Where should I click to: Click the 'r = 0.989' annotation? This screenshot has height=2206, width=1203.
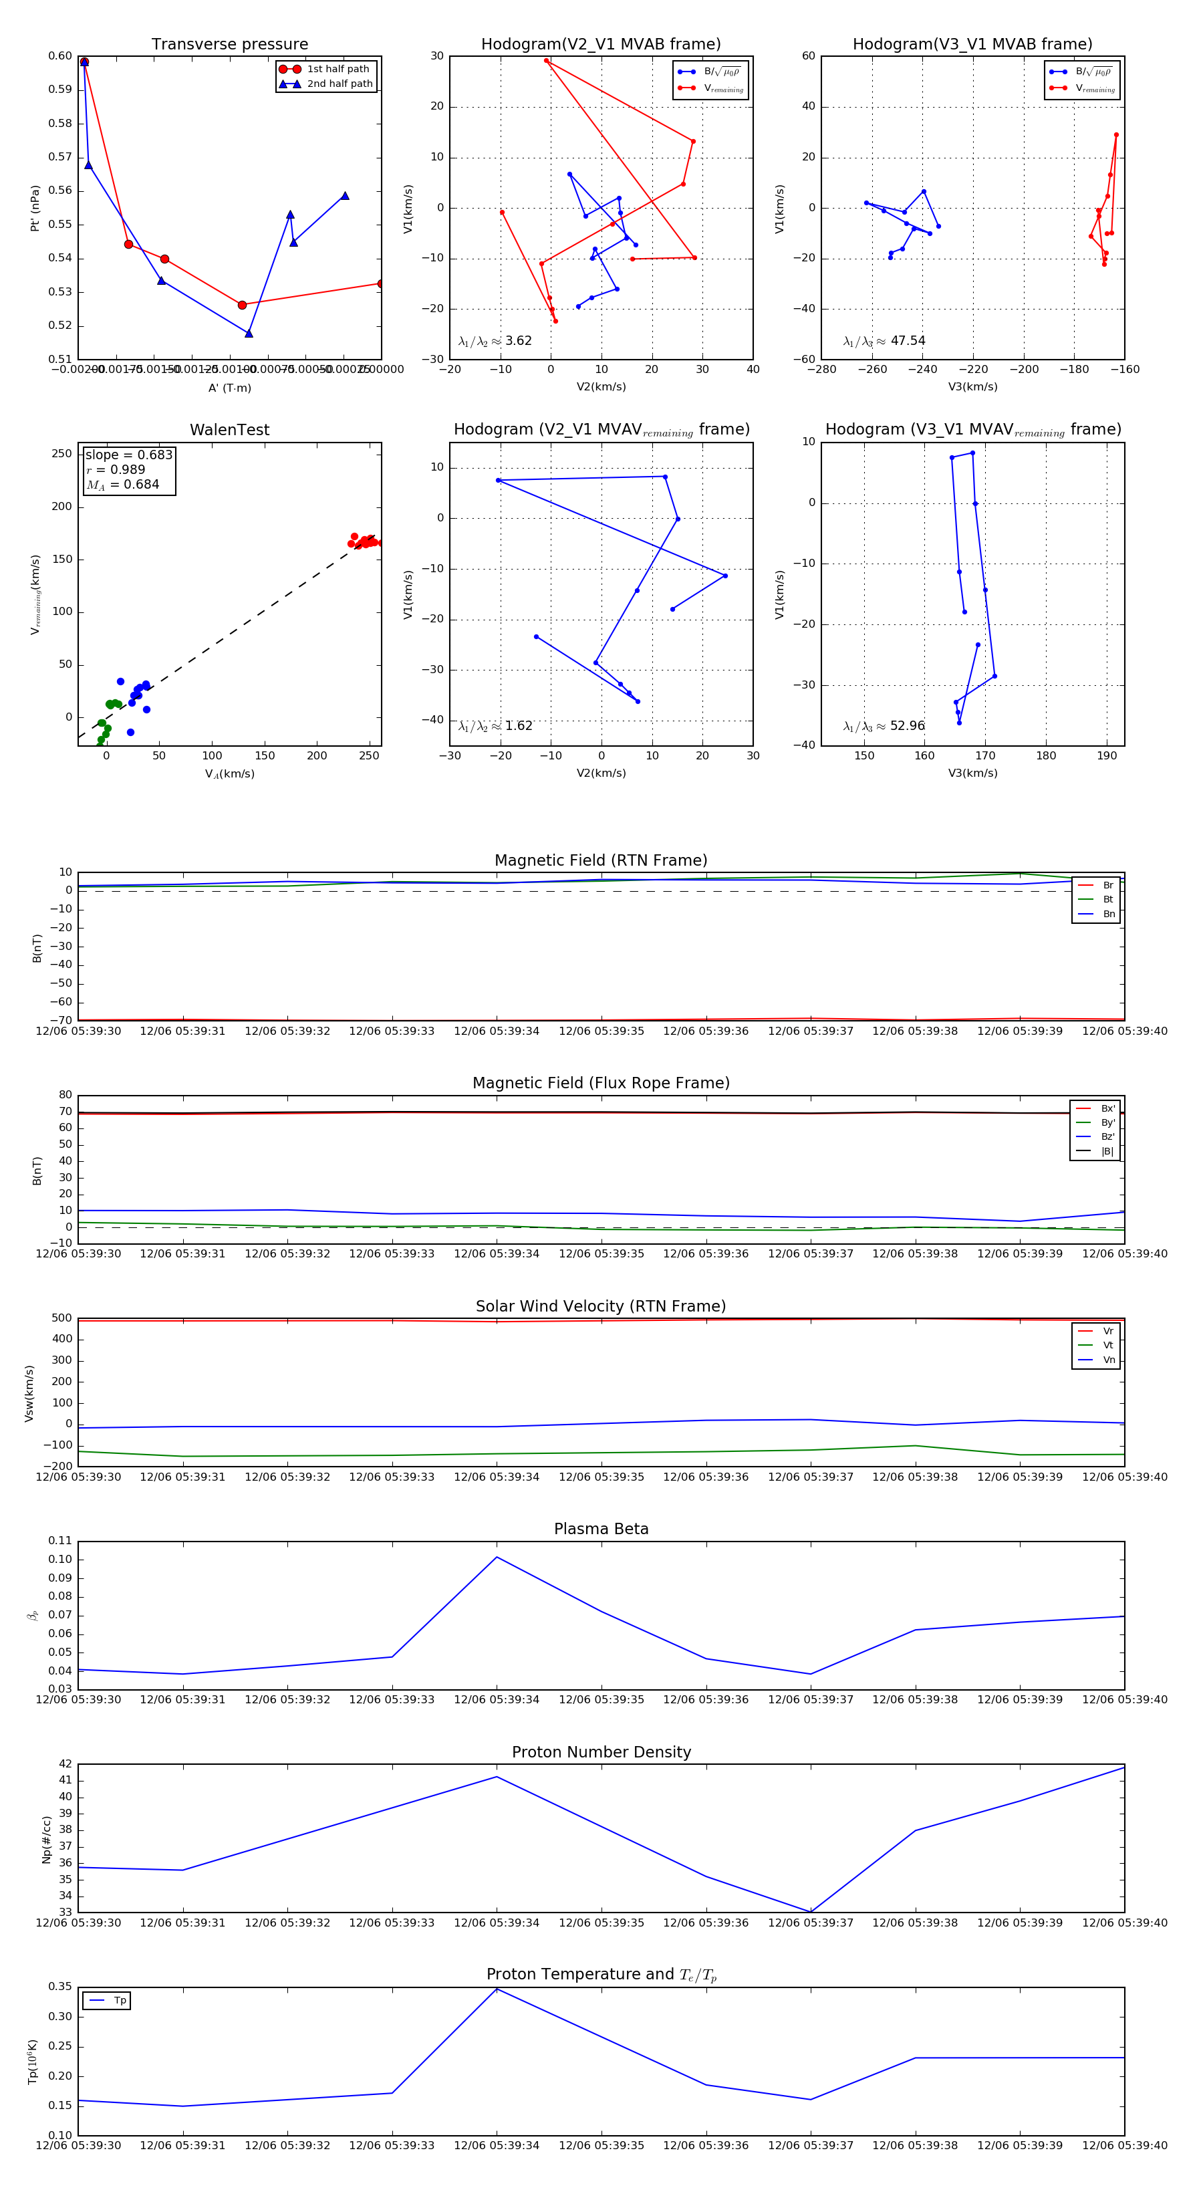(116, 469)
